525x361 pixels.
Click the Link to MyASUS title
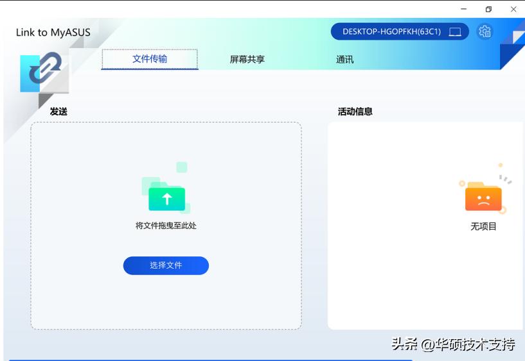pyautogui.click(x=53, y=33)
